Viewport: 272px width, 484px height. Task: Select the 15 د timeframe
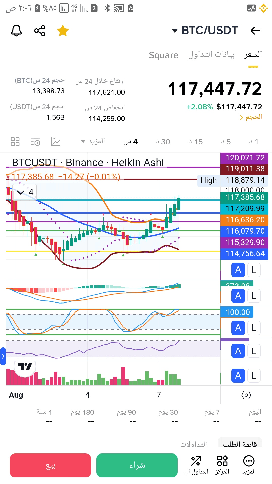(196, 142)
